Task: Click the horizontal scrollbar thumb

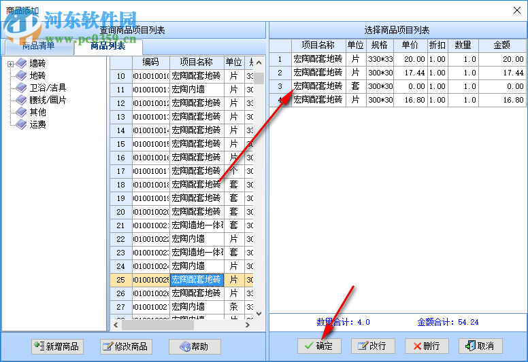Action: 158,325
